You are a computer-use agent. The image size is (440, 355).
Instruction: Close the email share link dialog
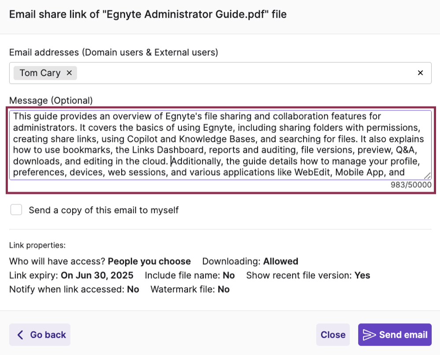coord(333,334)
